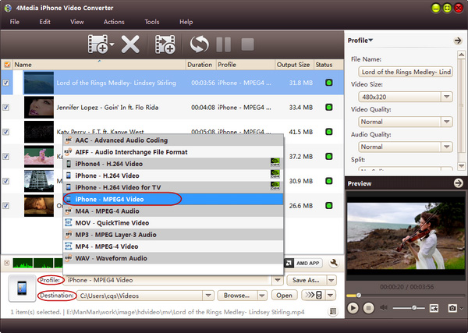The width and height of the screenshot is (468, 333).
Task: Click the Add File toolbar icon
Action: [x=97, y=44]
